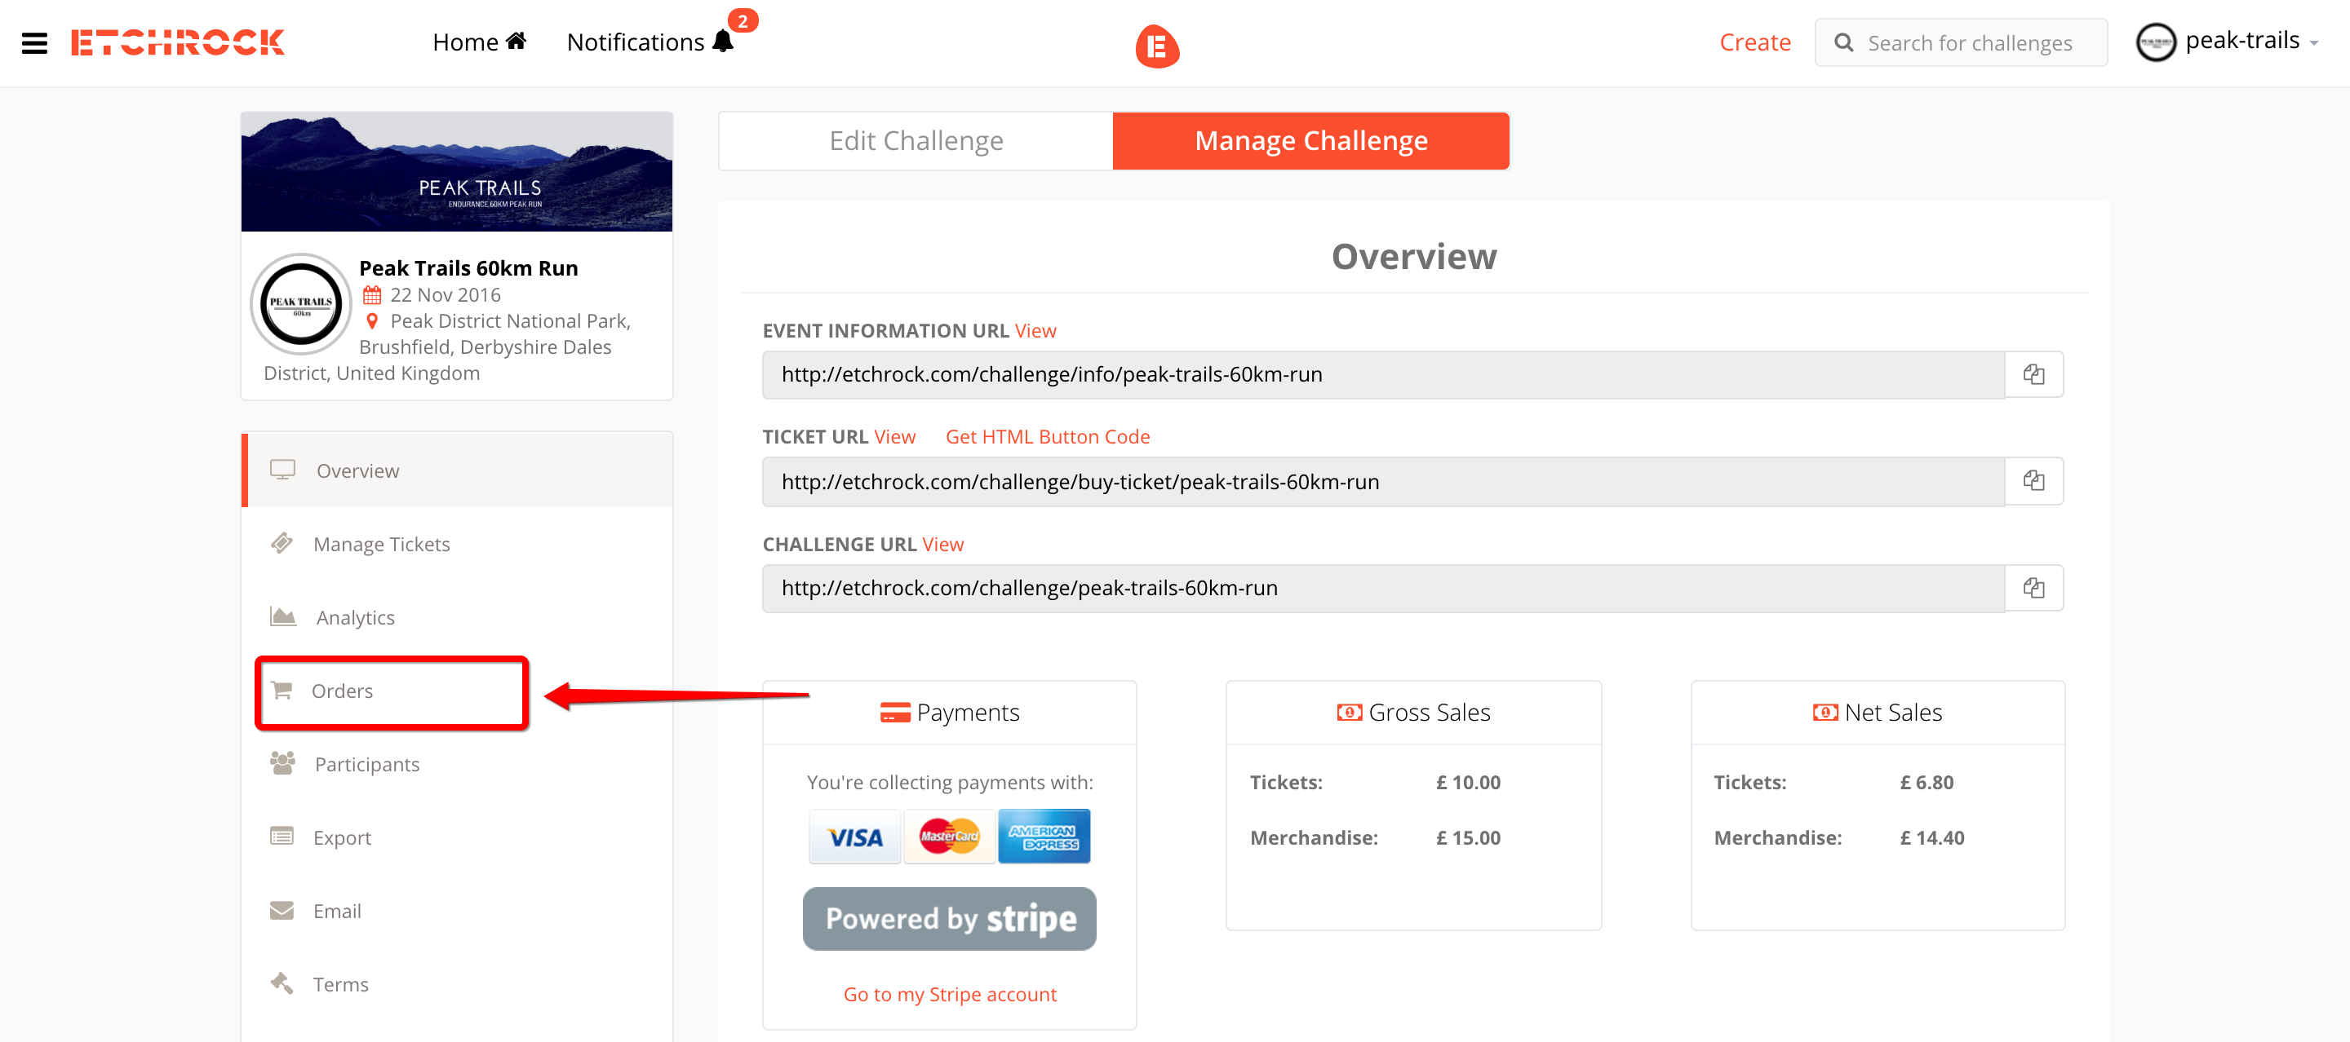Copy the ticket URL
2350x1042 pixels.
[x=2033, y=481]
